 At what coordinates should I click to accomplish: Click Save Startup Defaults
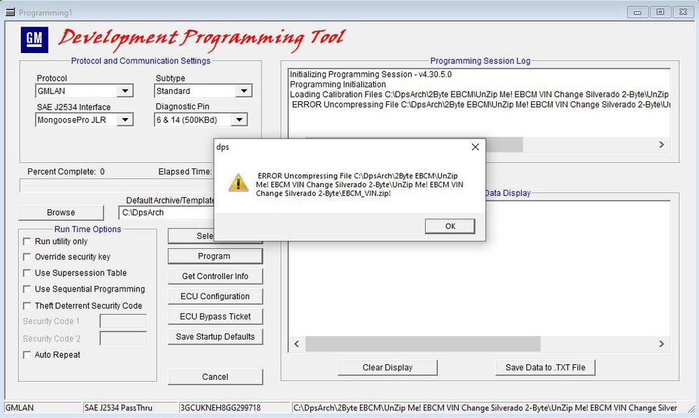click(215, 336)
